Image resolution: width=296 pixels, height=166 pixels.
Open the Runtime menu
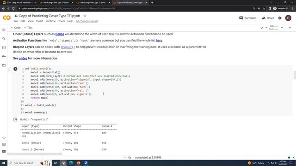coord(50,21)
